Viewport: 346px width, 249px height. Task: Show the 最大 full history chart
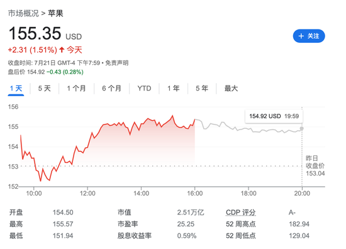[231, 89]
